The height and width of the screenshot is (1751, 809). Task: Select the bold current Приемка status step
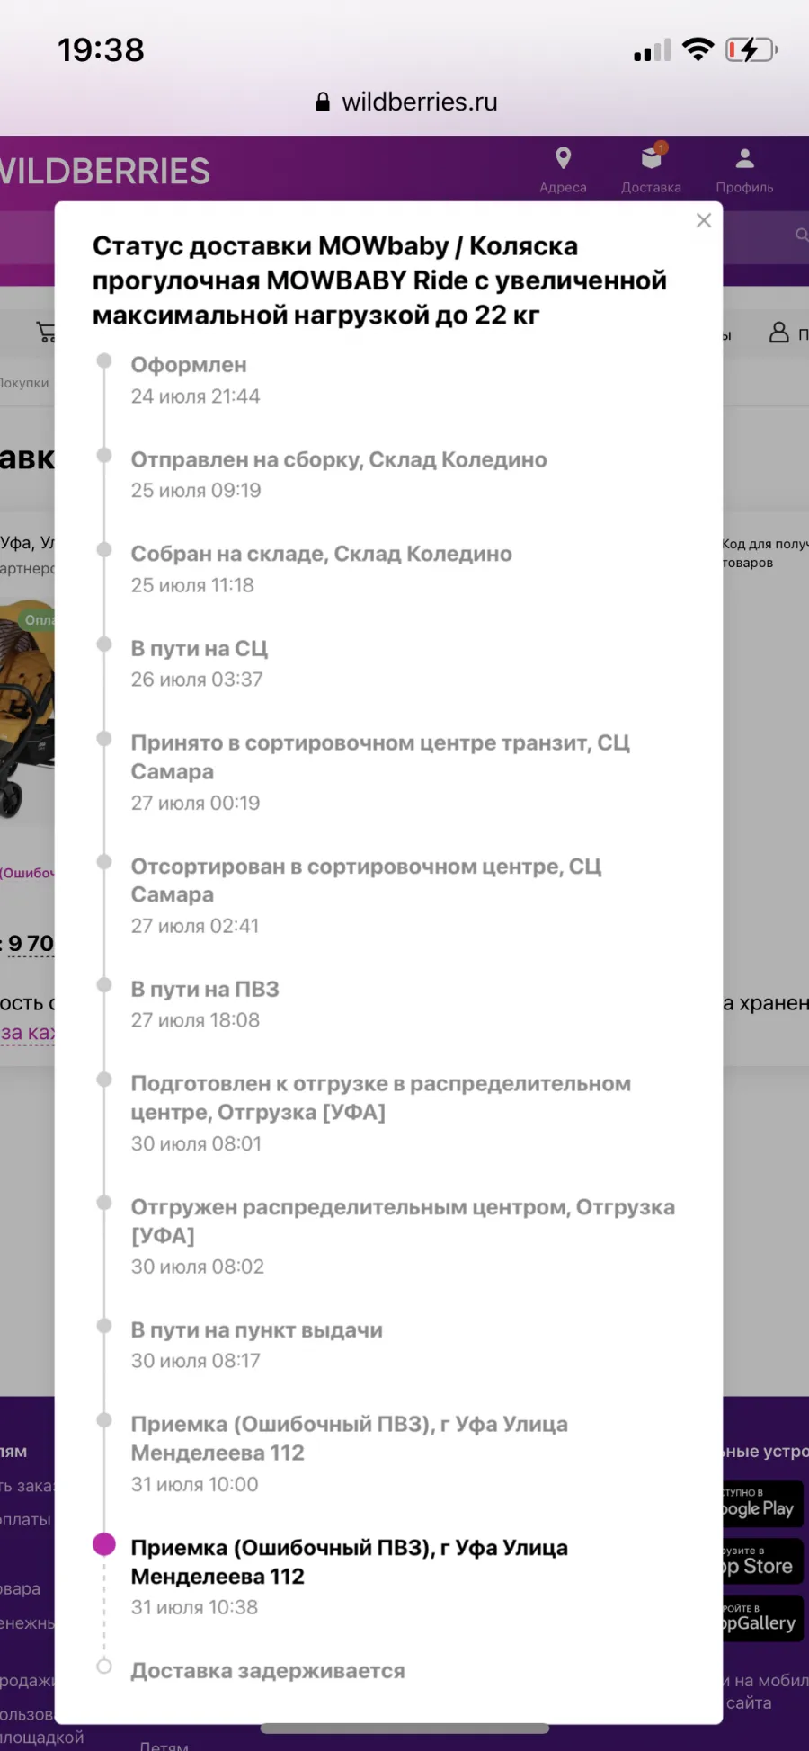(350, 1561)
